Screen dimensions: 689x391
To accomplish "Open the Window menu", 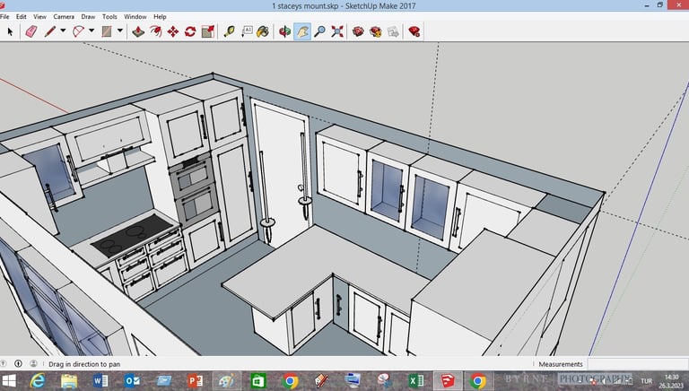I will click(135, 17).
